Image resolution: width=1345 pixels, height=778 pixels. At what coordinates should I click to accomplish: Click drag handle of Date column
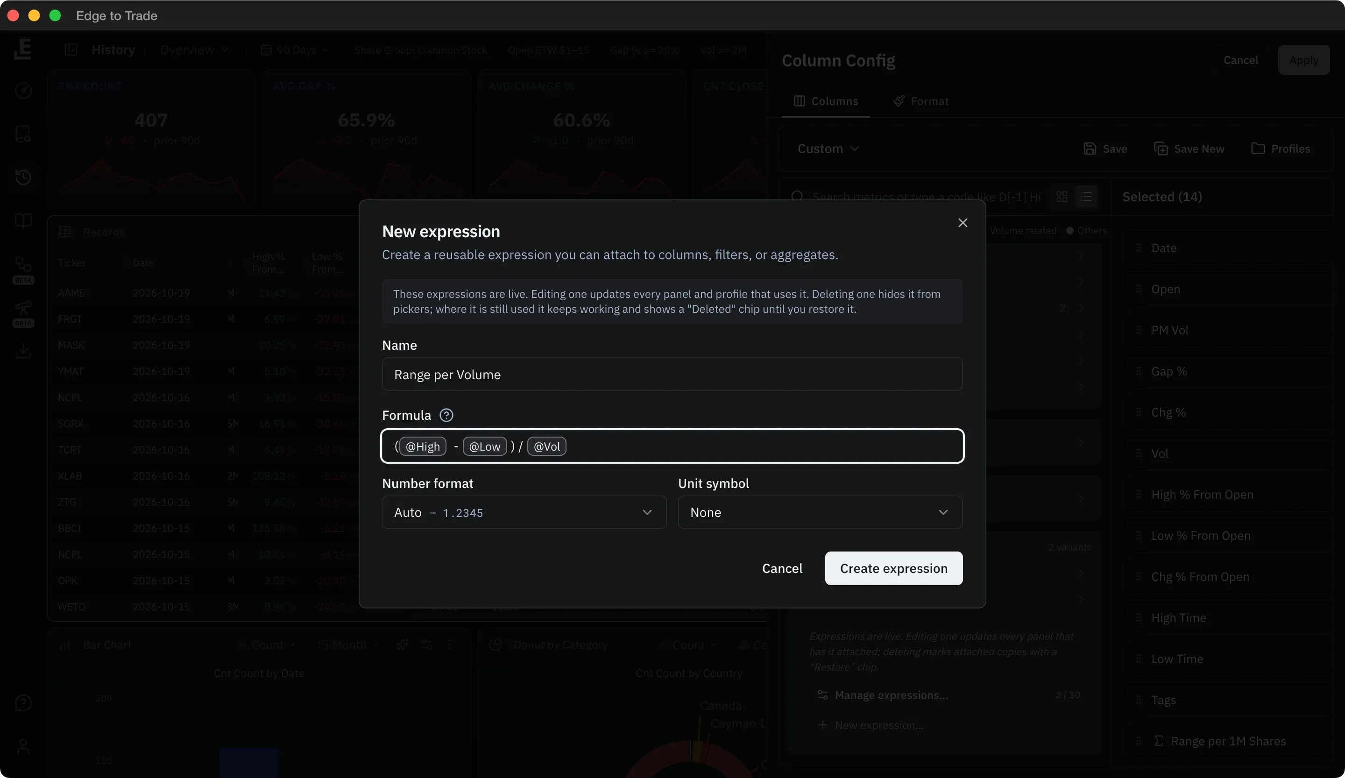point(1139,248)
